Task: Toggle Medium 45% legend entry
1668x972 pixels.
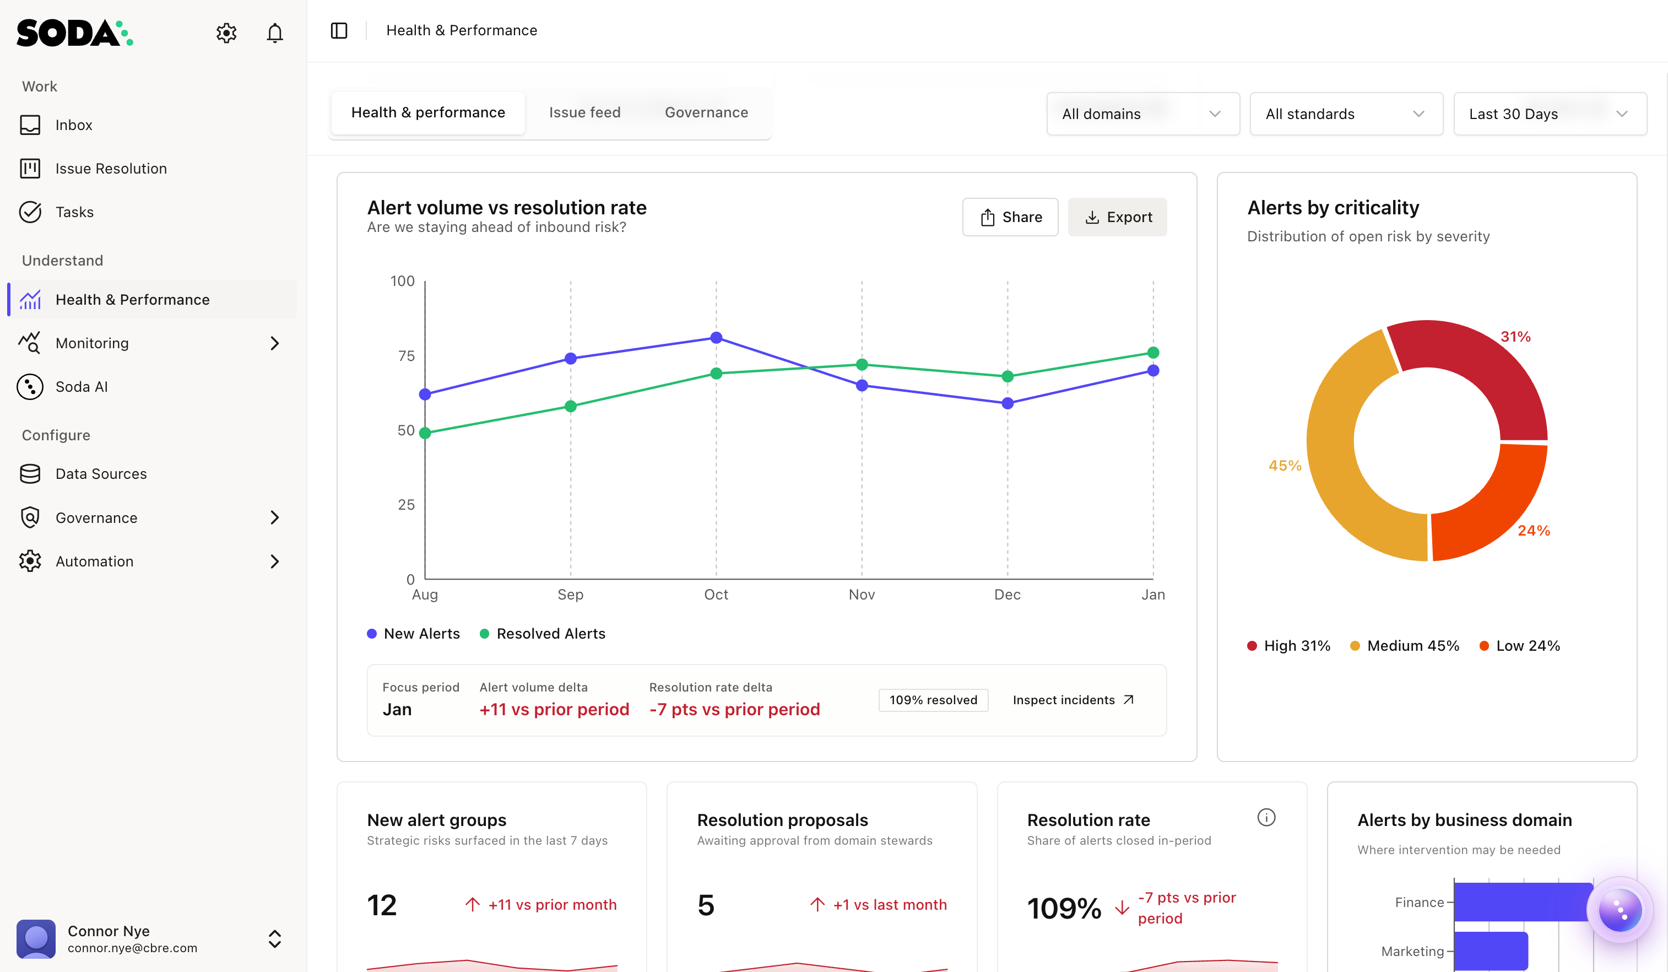Action: (x=1404, y=646)
